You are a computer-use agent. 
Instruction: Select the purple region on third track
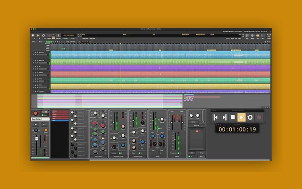point(160,68)
